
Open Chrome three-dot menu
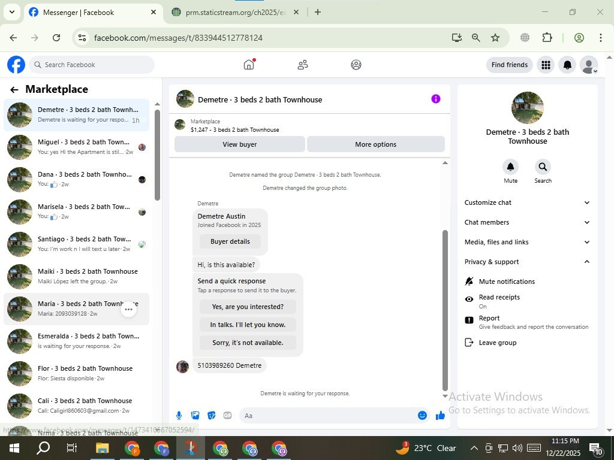click(x=601, y=38)
